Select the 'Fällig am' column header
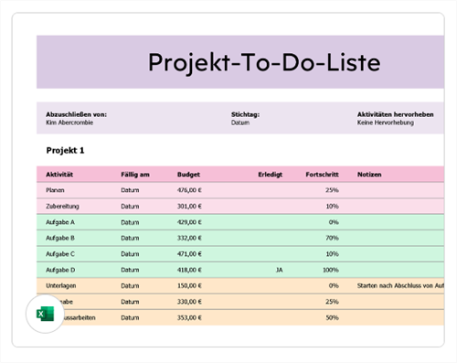 (x=135, y=175)
